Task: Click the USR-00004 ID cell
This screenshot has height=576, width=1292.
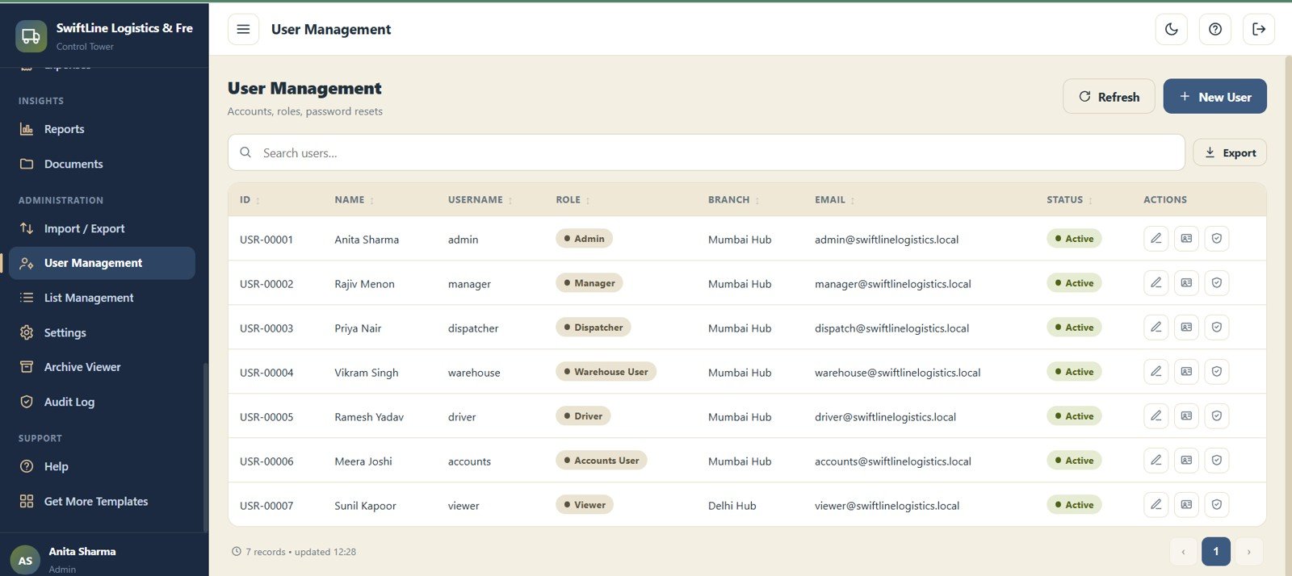Action: click(x=266, y=373)
